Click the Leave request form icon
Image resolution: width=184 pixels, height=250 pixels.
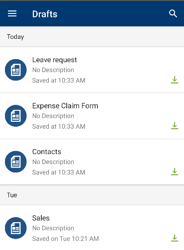click(x=16, y=70)
